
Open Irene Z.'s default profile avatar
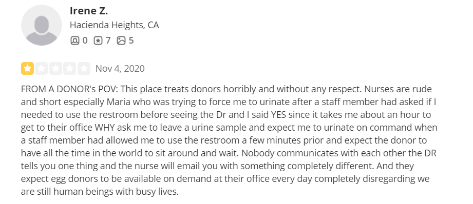point(42,25)
